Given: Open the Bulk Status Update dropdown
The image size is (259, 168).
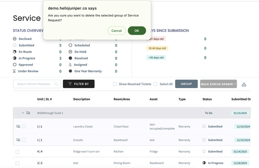Looking at the screenshot, I should point(218,84).
